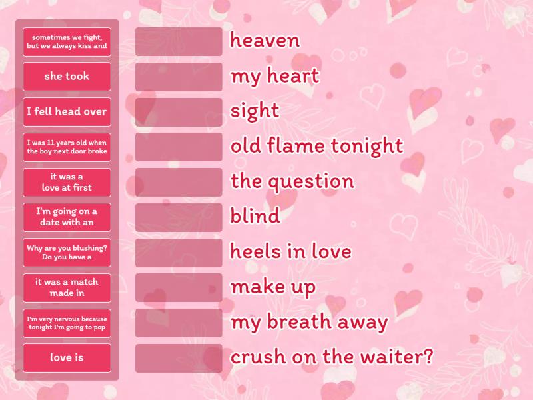533x400 pixels.
Task: Click the empty slot beside 'make up'
Action: (x=178, y=287)
